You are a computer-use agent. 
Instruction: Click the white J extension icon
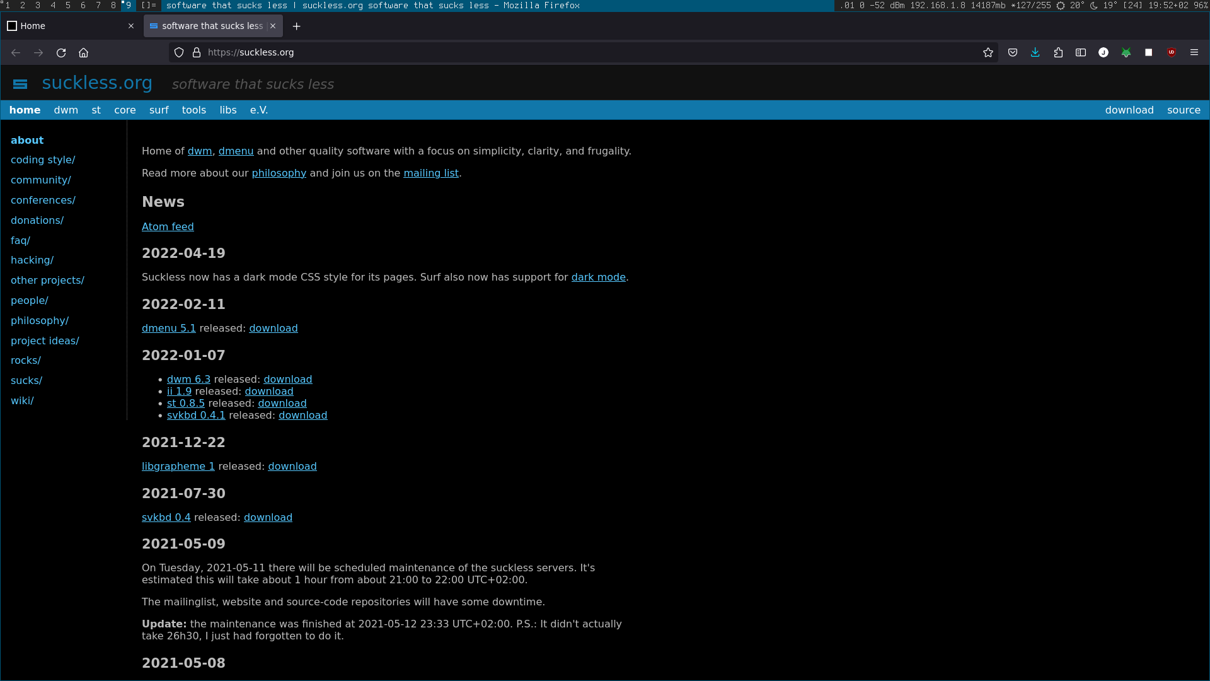pos(1103,53)
